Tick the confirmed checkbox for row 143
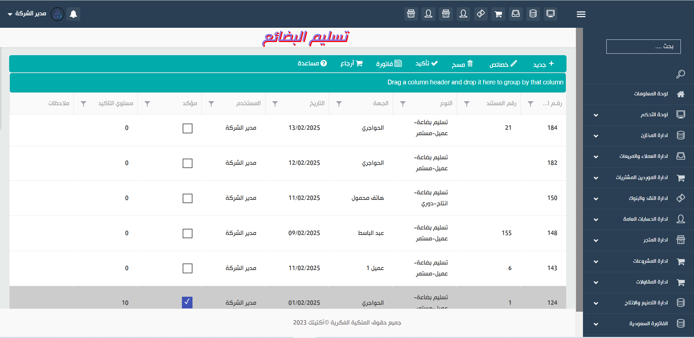The image size is (694, 338). pyautogui.click(x=187, y=268)
